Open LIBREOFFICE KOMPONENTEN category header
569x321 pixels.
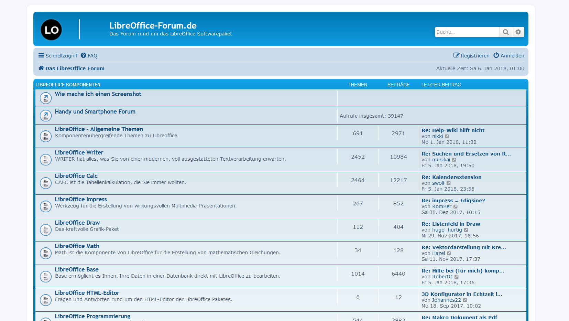tap(68, 85)
